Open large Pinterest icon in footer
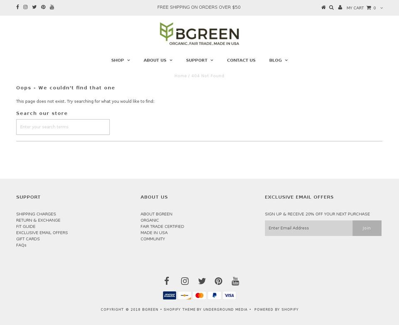Viewport: 399px width, 325px height. [x=218, y=281]
